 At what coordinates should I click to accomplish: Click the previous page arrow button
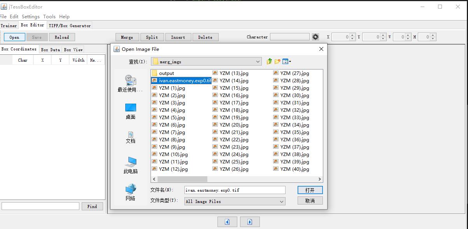pos(227,222)
